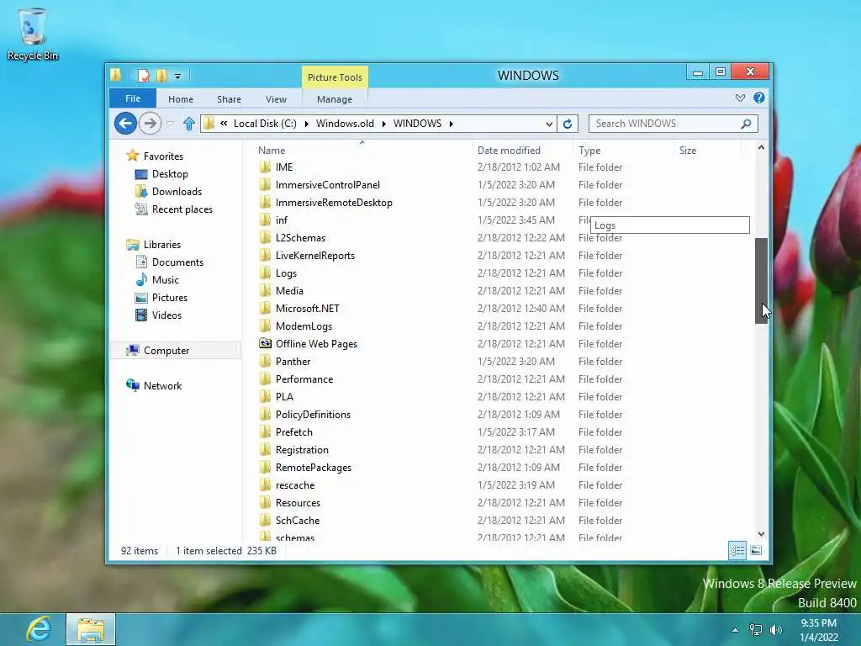
Task: Click the New folder quick access icon
Action: pyautogui.click(x=161, y=76)
